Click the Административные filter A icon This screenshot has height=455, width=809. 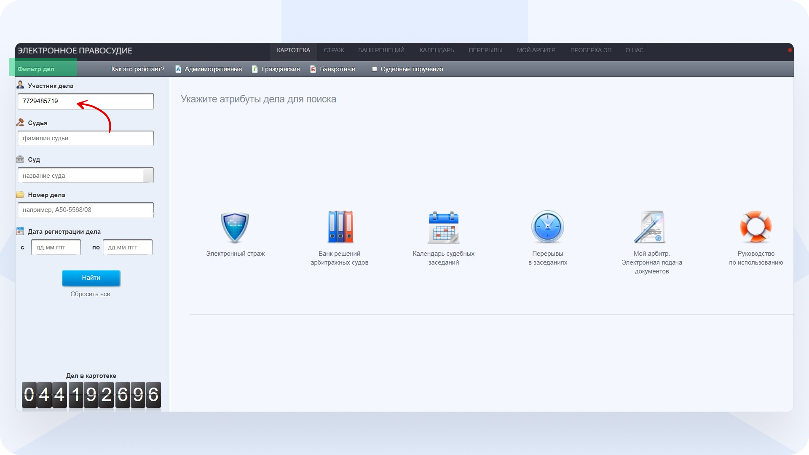(x=178, y=69)
